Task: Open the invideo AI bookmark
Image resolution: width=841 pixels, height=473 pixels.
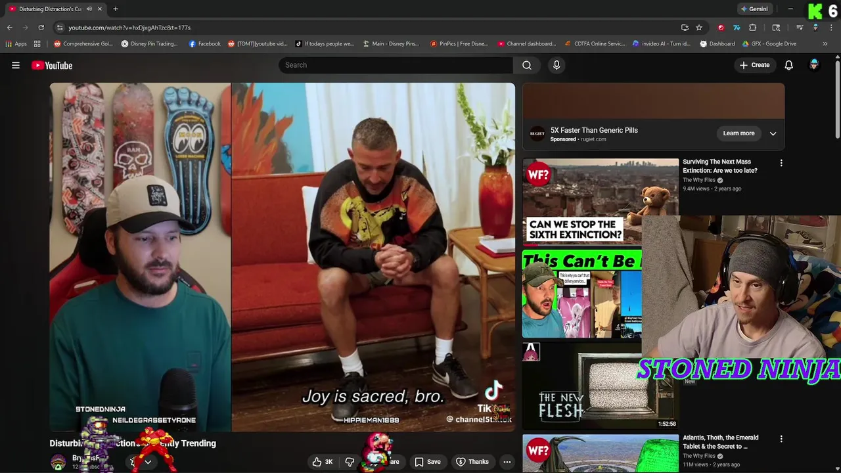Action: coord(661,44)
